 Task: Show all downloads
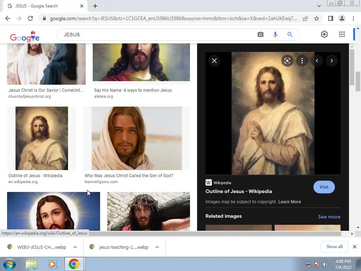coord(334,247)
